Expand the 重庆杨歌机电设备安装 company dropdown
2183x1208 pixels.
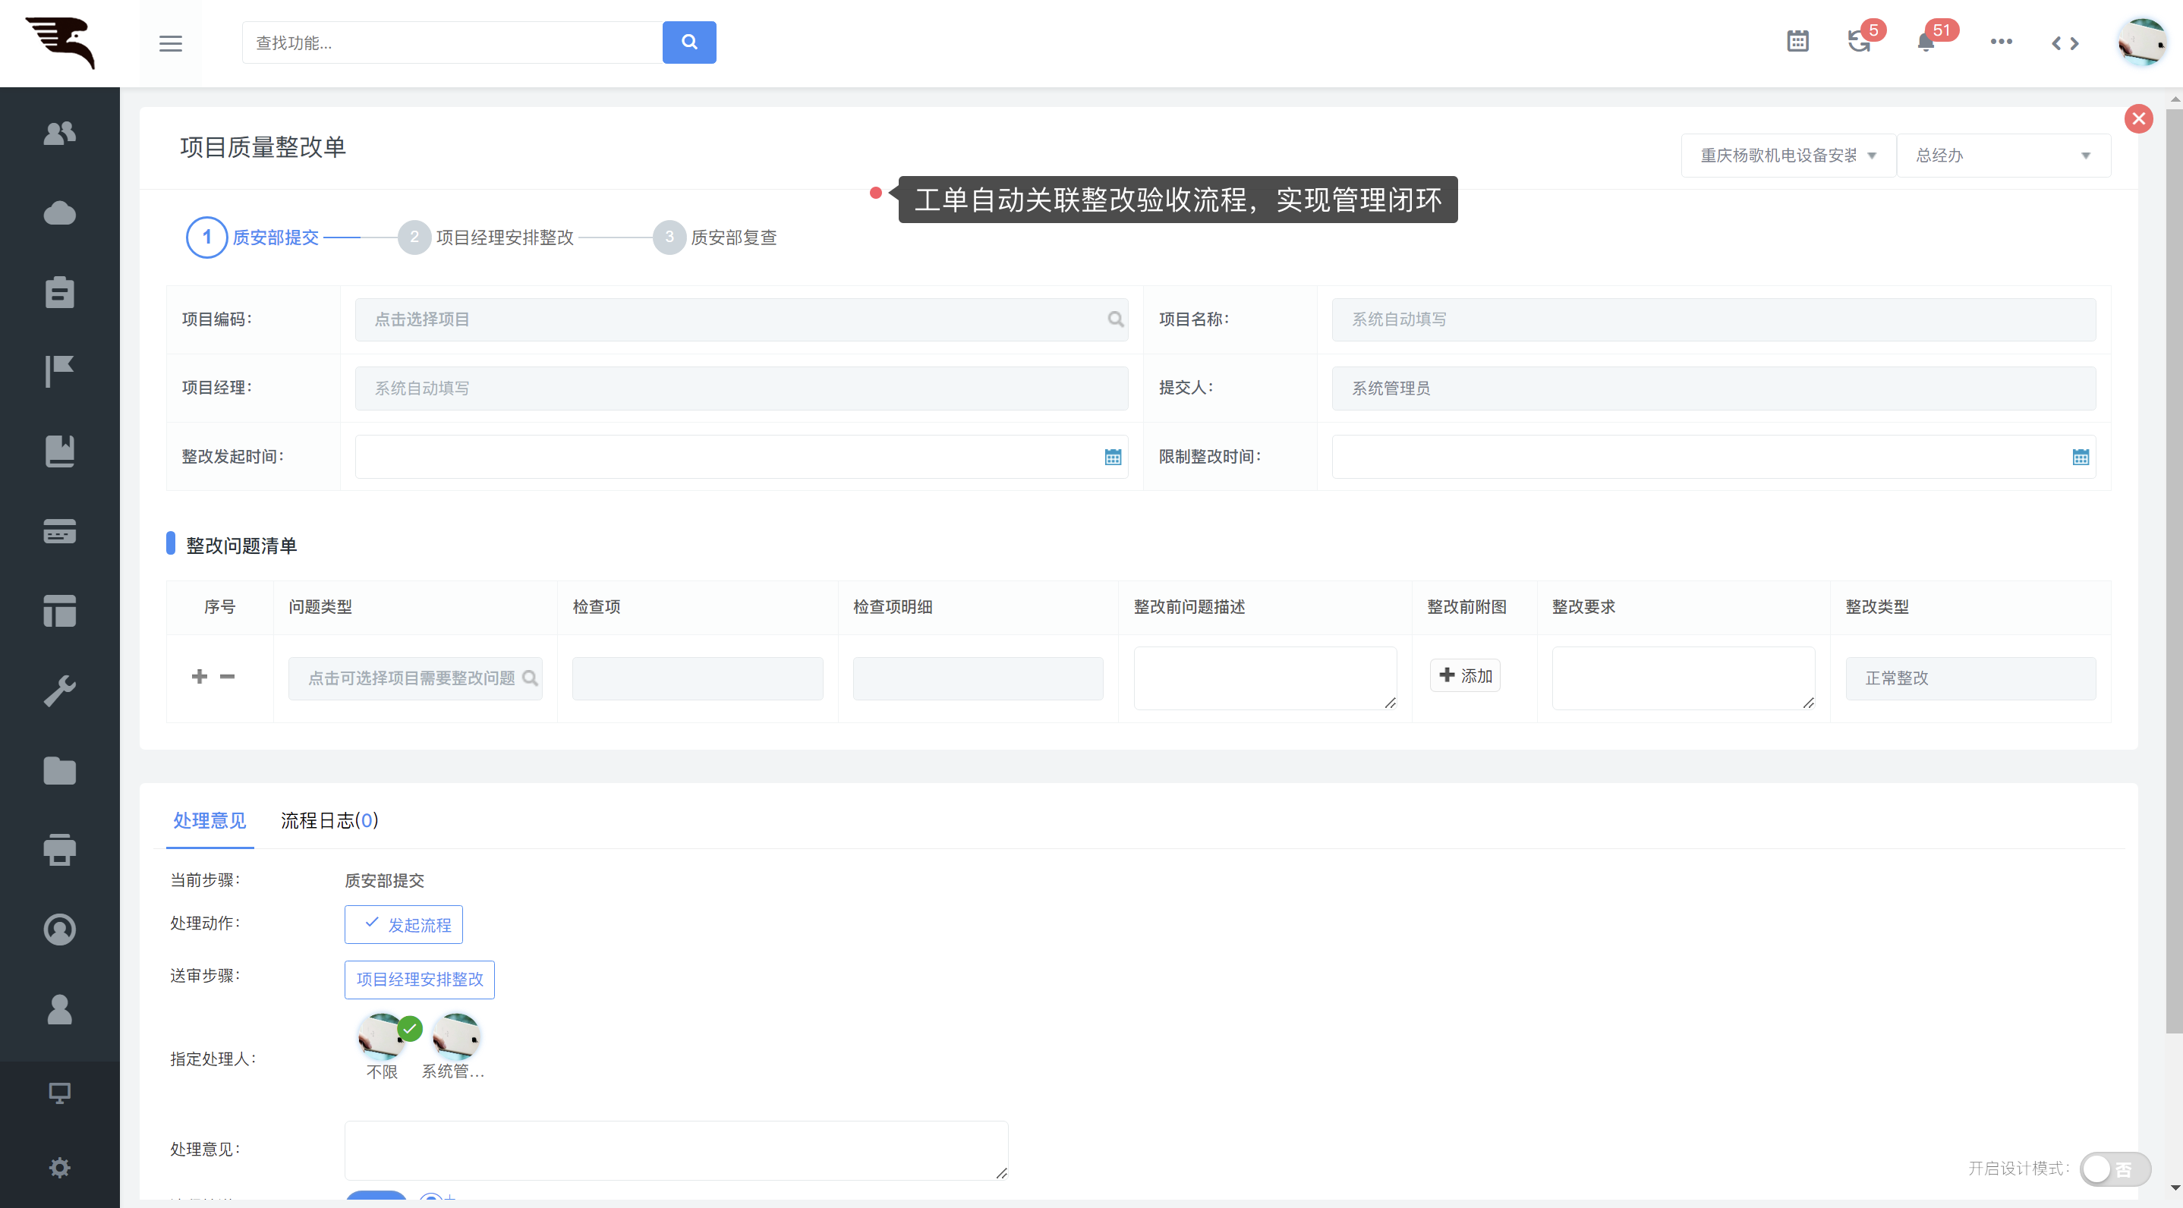pyautogui.click(x=1788, y=156)
